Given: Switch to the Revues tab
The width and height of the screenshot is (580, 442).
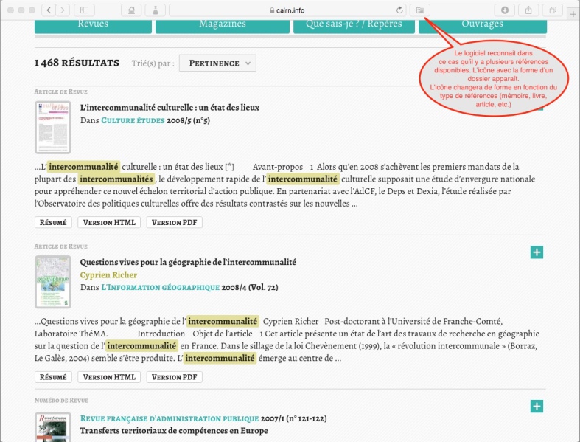Looking at the screenshot, I should coord(93,24).
